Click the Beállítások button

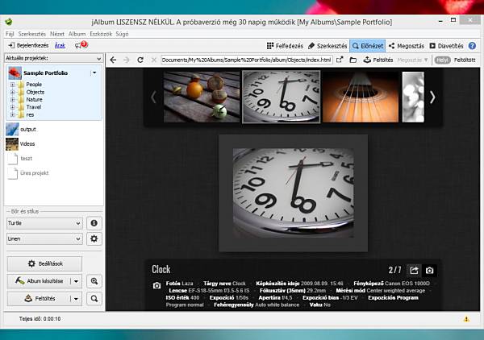[x=44, y=263]
